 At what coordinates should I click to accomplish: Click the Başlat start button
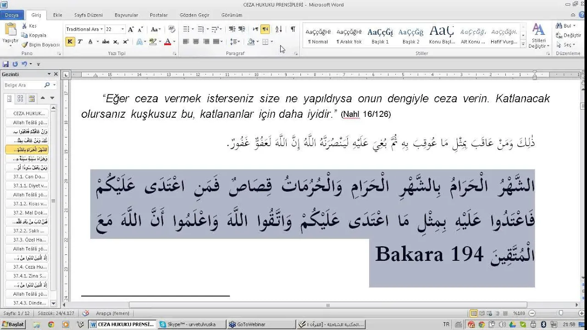[13, 324]
